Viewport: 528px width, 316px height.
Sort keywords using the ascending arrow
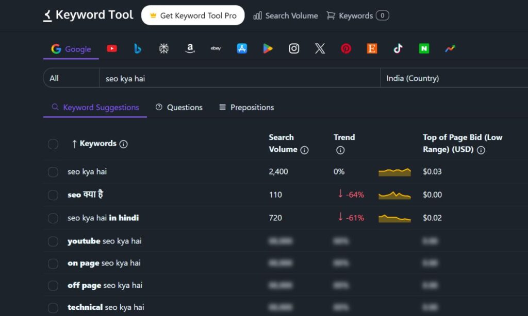tap(75, 144)
